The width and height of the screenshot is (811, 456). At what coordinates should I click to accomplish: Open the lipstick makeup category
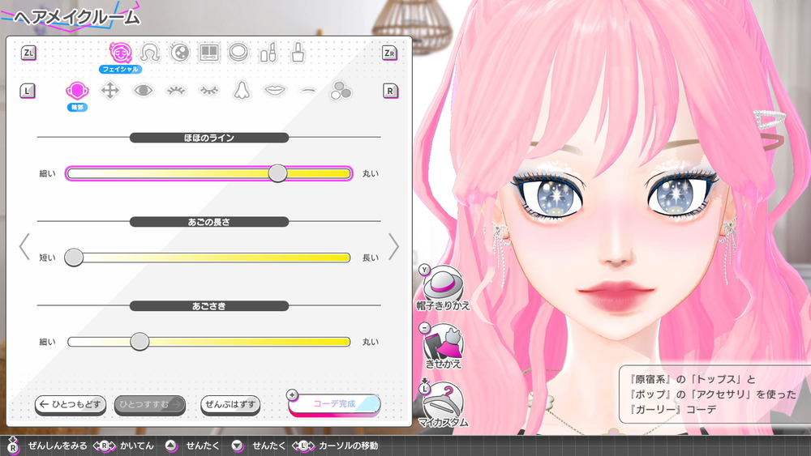(268, 53)
